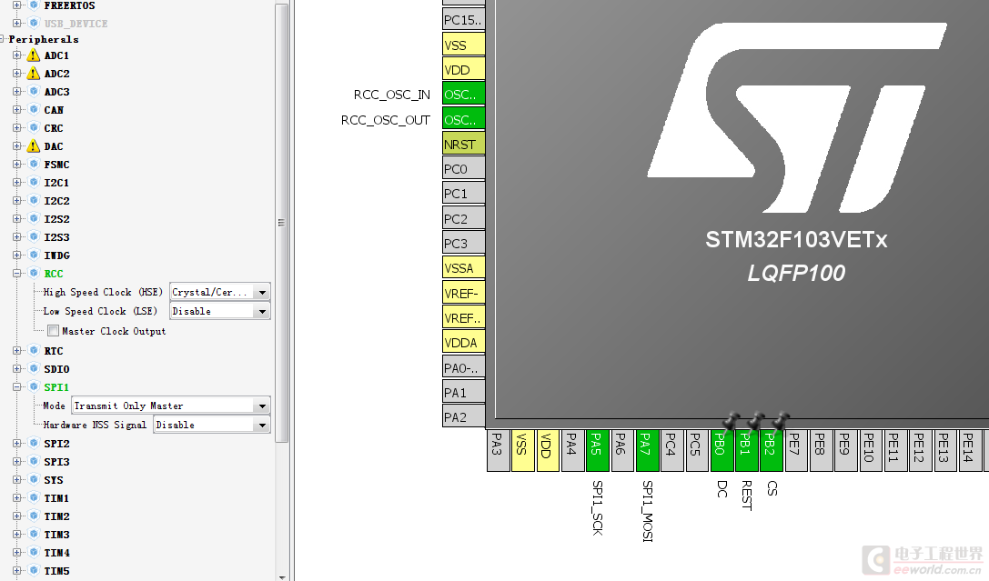Click the CRC peripheral icon
The width and height of the screenshot is (989, 581).
pyautogui.click(x=34, y=128)
